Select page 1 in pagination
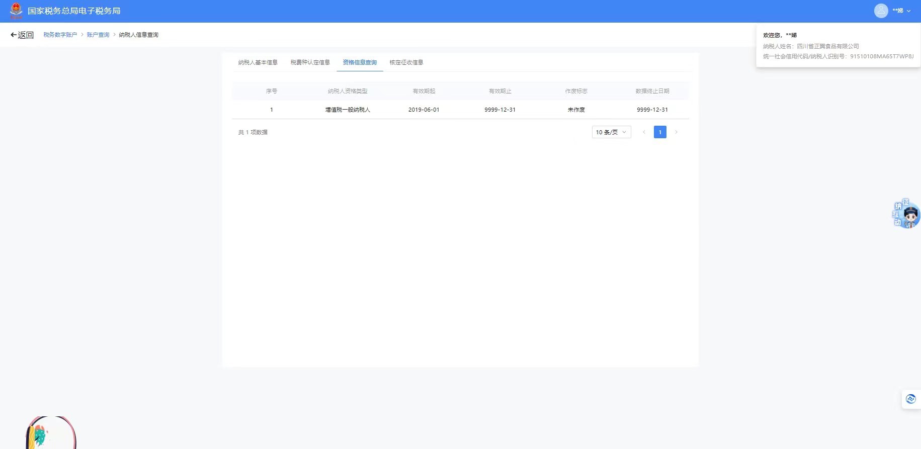This screenshot has width=921, height=449. click(660, 132)
